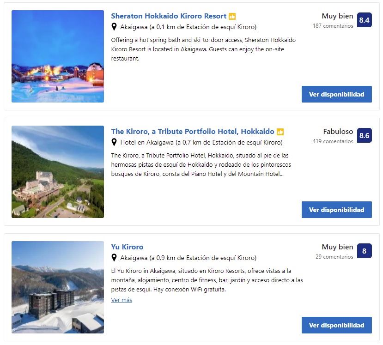Image resolution: width=383 pixels, height=345 pixels.
Task: Click location pin icon for The Kiroro listing
Action: pyautogui.click(x=114, y=142)
